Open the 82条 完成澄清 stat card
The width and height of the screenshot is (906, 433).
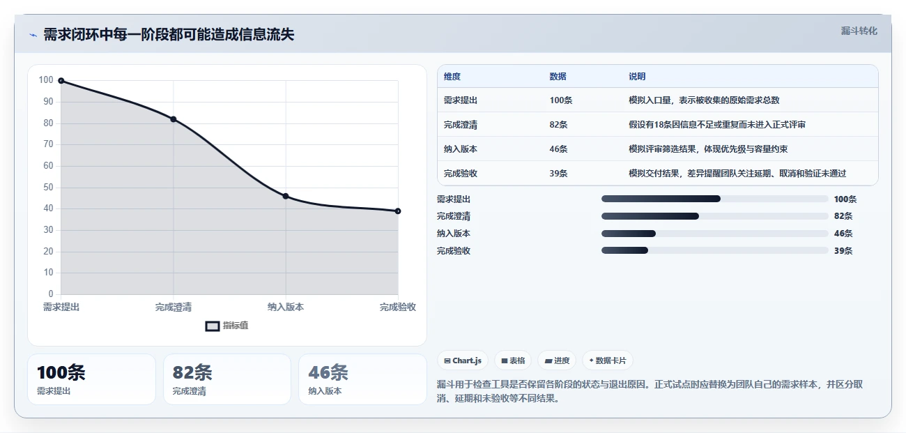coord(227,379)
